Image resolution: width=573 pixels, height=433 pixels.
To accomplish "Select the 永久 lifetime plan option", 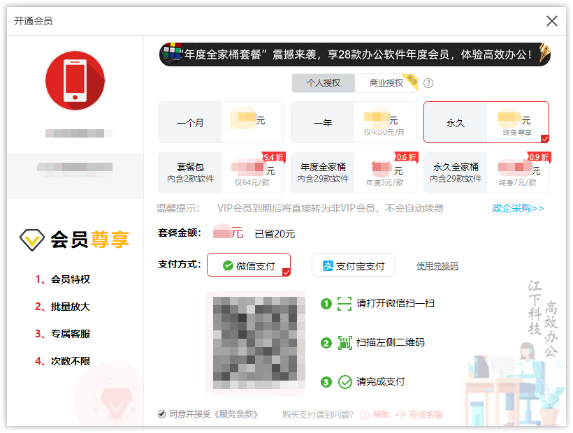I will tap(486, 121).
